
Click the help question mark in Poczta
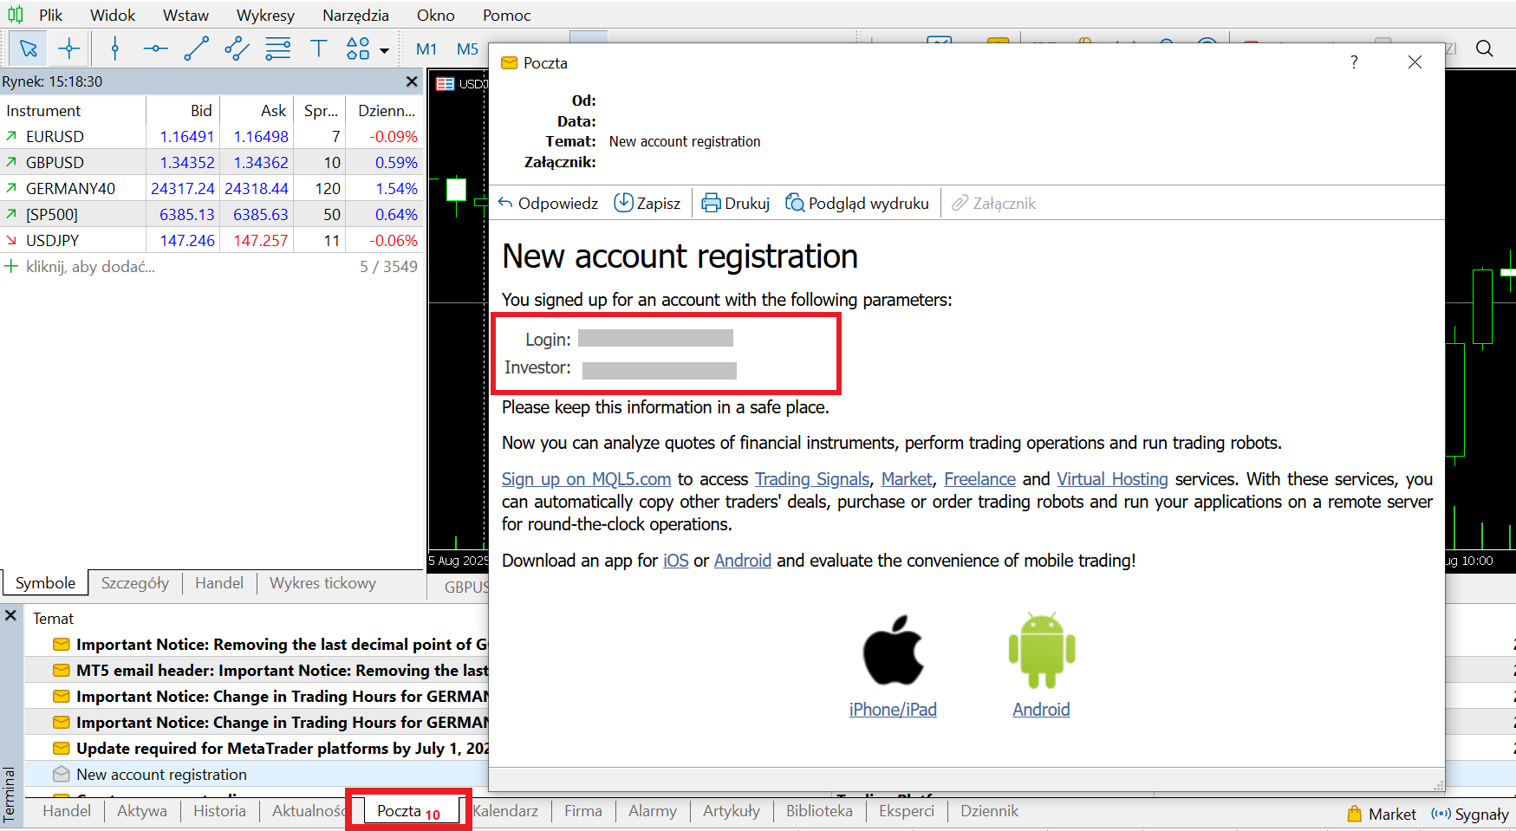1354,62
